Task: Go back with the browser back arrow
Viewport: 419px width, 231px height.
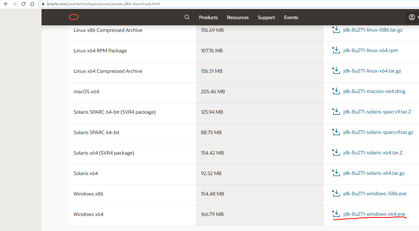Action: [6, 4]
